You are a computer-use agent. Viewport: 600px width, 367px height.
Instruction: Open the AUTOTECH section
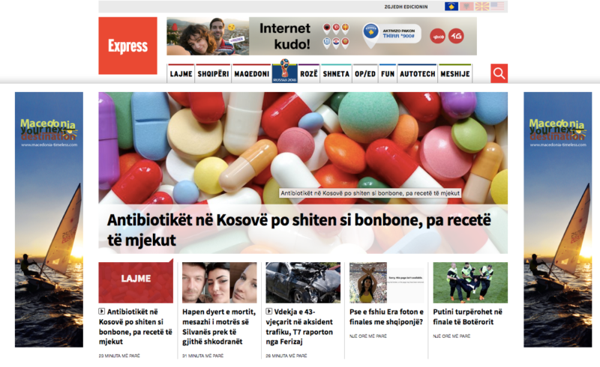[x=418, y=74]
